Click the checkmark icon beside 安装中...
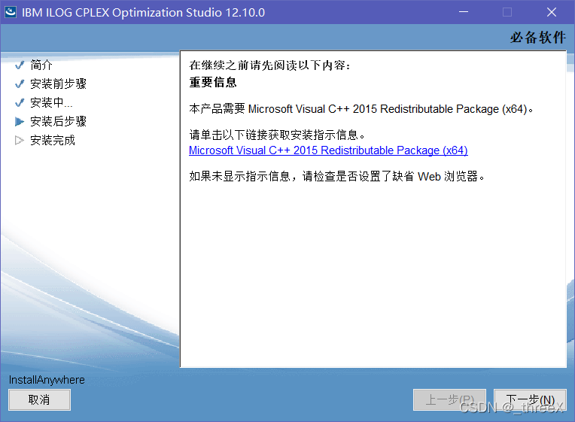Screen dimensions: 575x422 pos(20,102)
